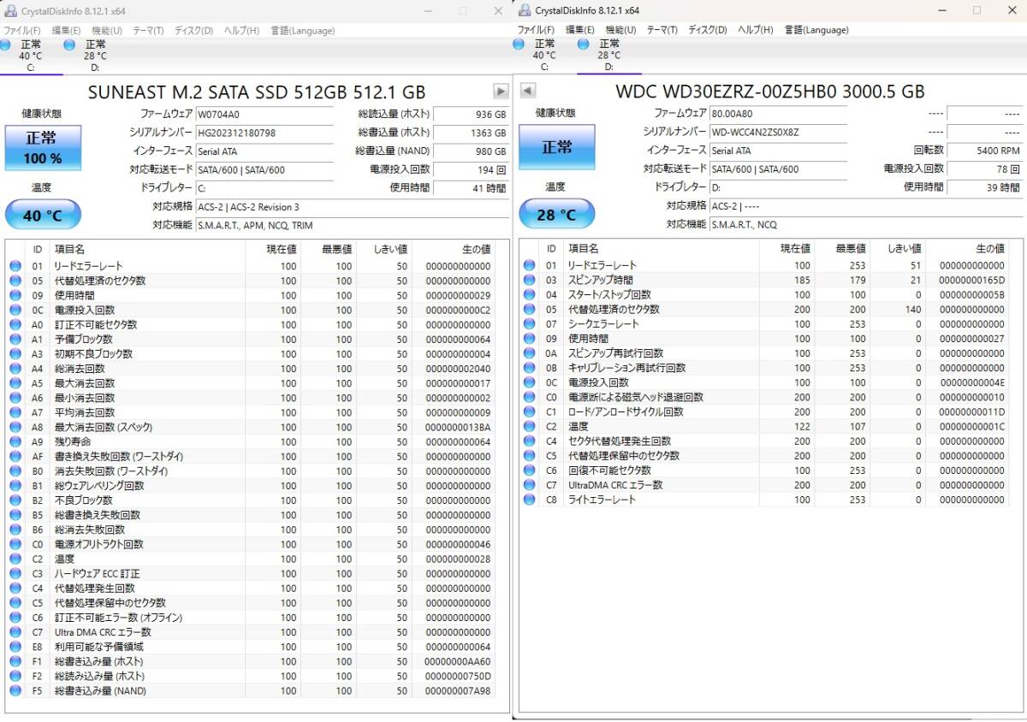
Task: Click raw value 00000000165D
Action: tap(971, 280)
